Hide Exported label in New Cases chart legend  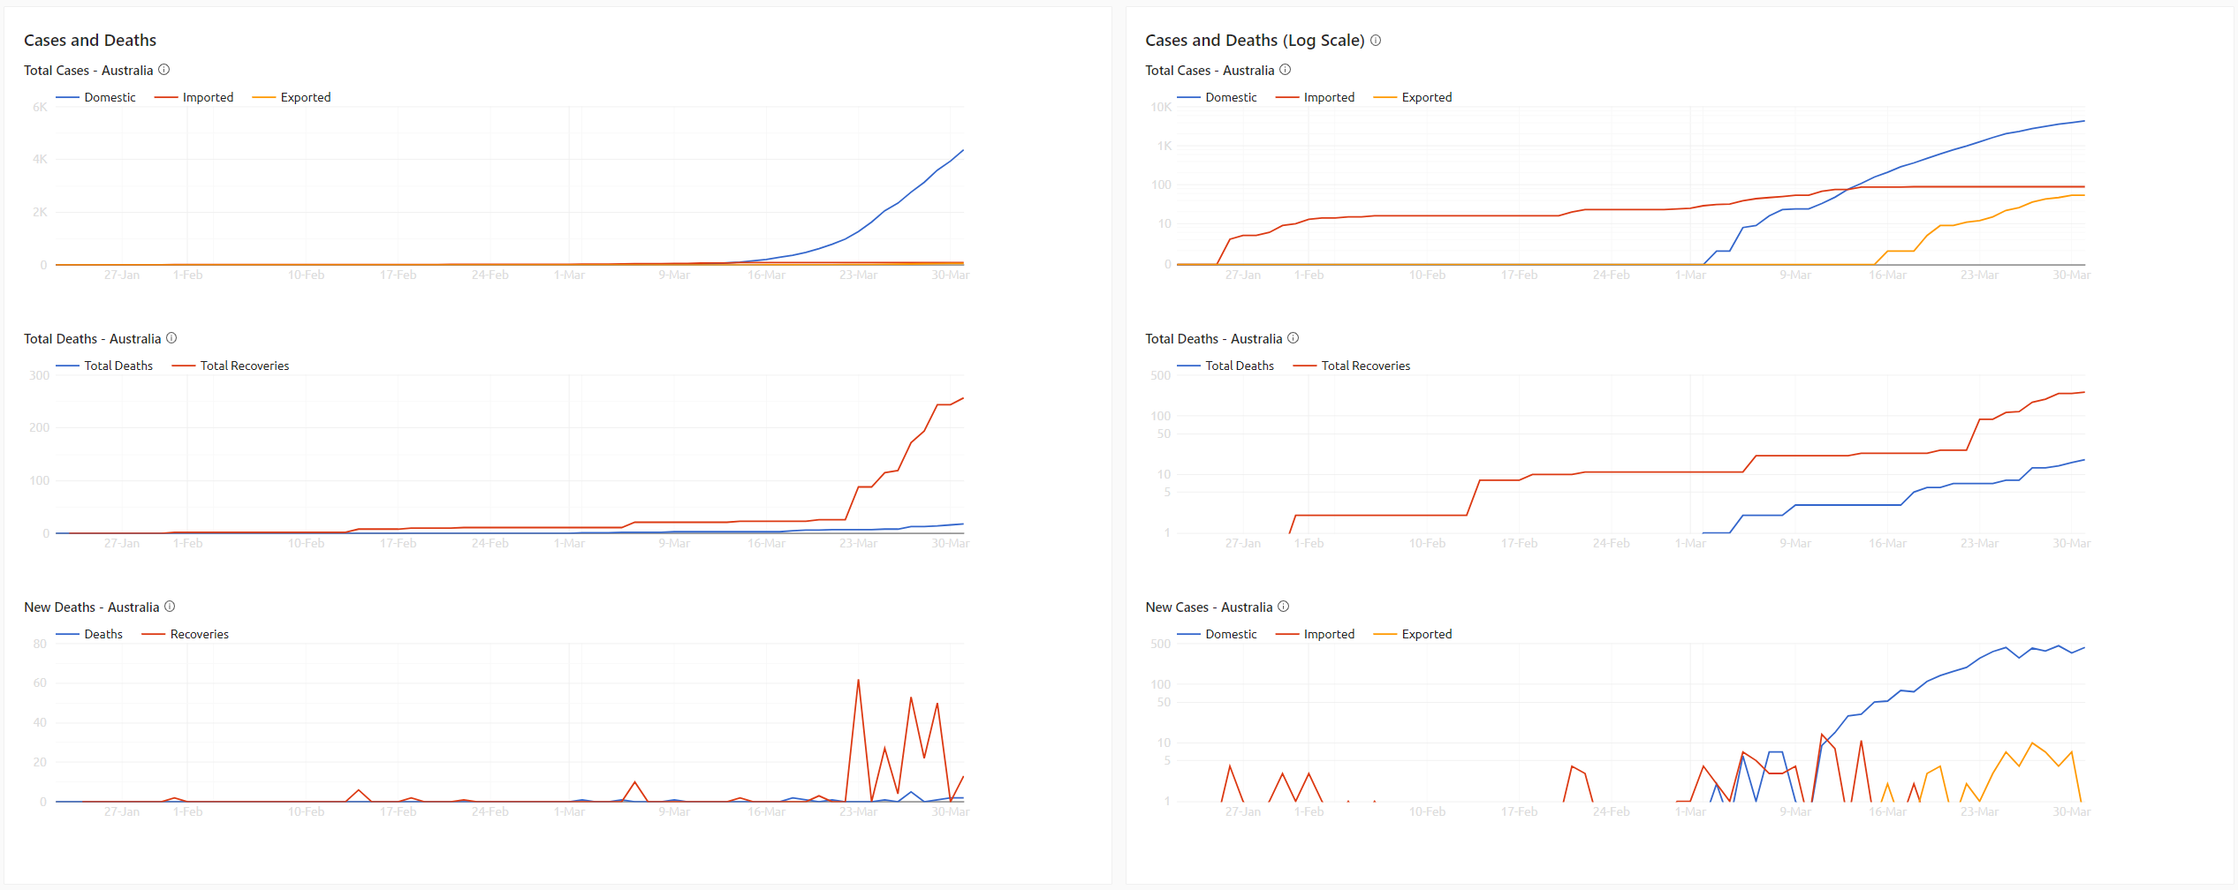coord(1426,634)
